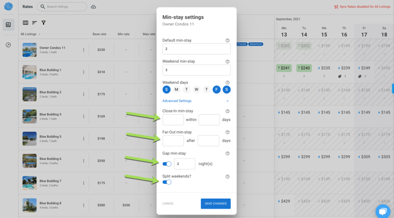394x218 pixels.
Task: Click the Close-In min-stay nights field
Action: [x=173, y=120]
